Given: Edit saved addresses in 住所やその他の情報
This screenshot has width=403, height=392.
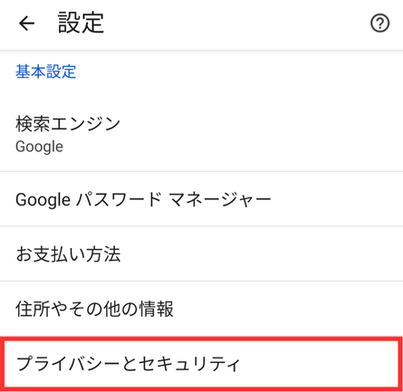Looking at the screenshot, I should pos(201,309).
